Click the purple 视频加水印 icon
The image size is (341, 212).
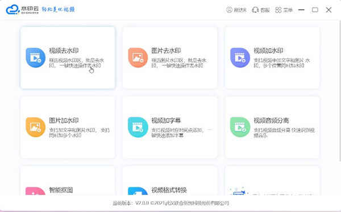click(x=240, y=57)
